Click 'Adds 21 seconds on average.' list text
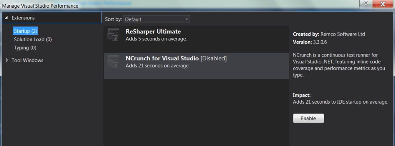 [157, 66]
